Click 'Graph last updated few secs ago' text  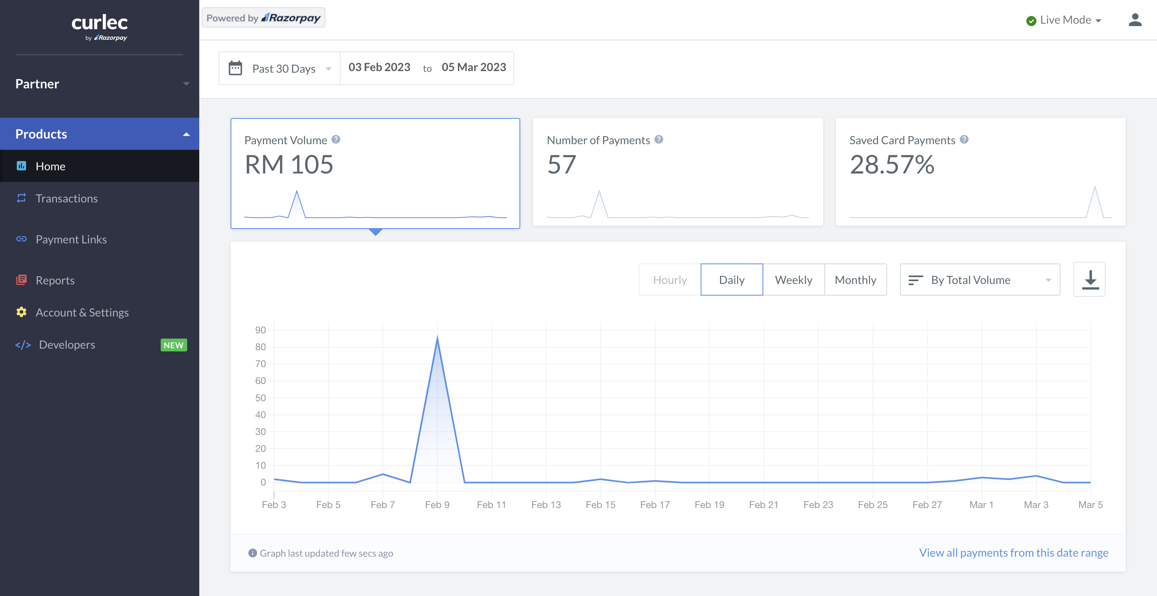(326, 553)
